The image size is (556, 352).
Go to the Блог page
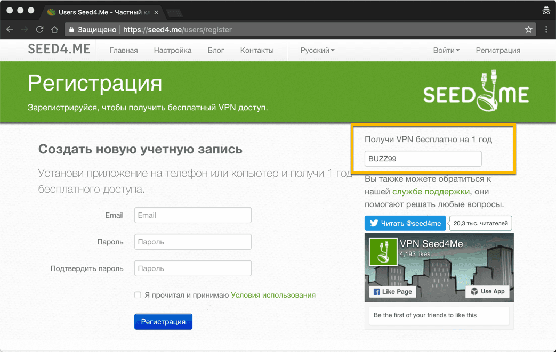coord(216,50)
